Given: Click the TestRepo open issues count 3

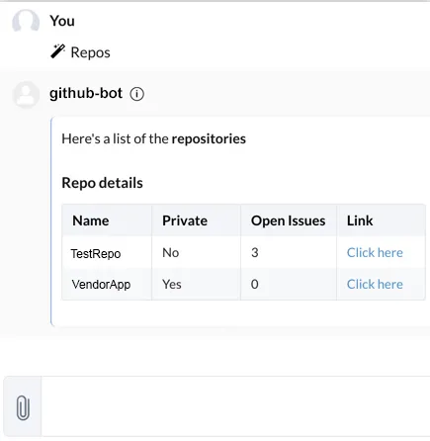Looking at the screenshot, I should point(255,253).
